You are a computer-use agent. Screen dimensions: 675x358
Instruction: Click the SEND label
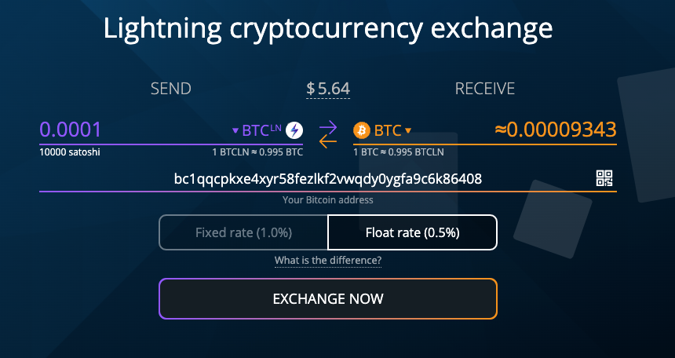pos(171,89)
